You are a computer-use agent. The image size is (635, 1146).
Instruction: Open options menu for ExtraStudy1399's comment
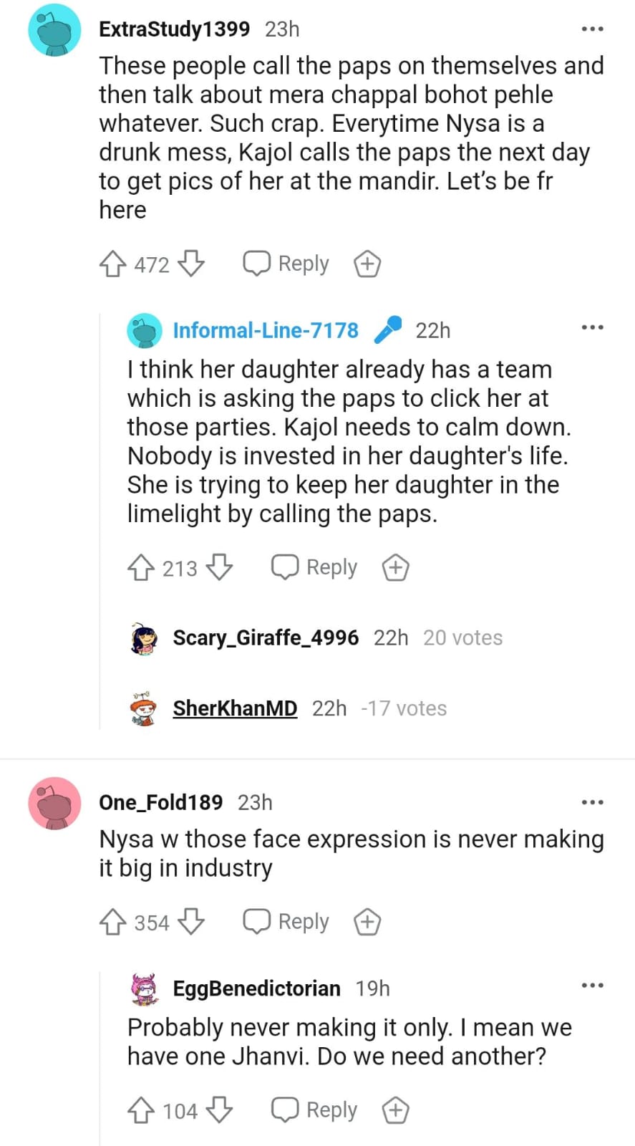592,29
